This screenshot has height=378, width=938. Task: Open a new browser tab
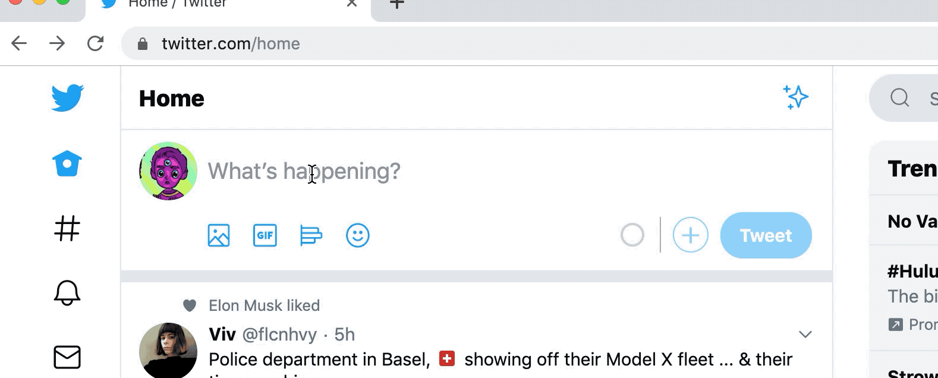[x=397, y=5]
